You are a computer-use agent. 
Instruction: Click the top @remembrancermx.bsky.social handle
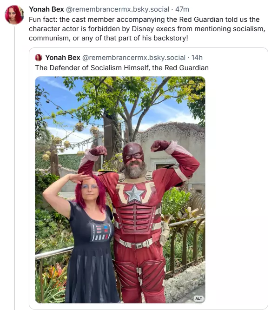pos(118,9)
